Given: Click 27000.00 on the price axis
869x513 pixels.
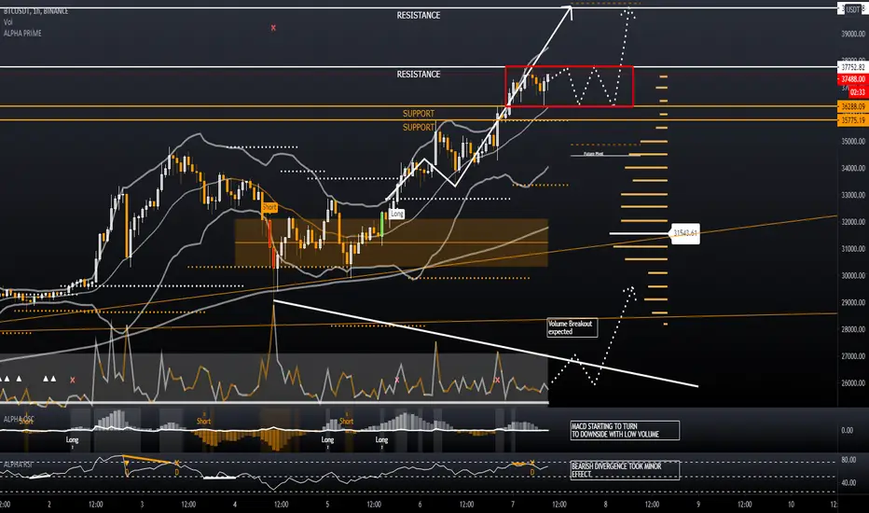Looking at the screenshot, I should (x=853, y=356).
